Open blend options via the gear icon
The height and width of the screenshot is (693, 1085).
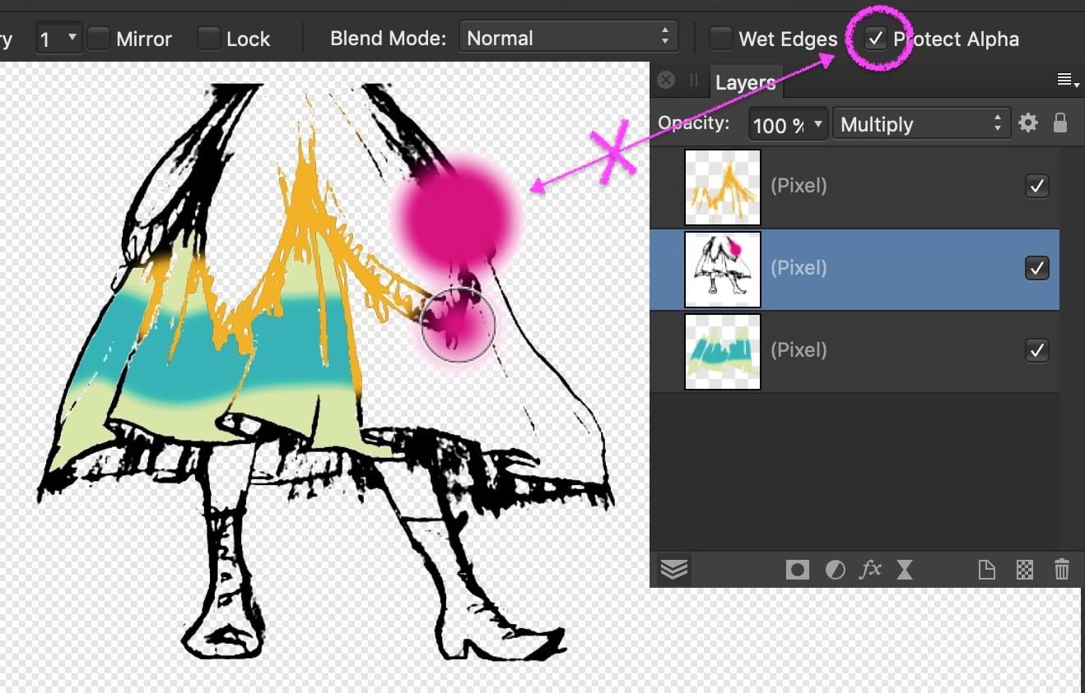point(1028,123)
